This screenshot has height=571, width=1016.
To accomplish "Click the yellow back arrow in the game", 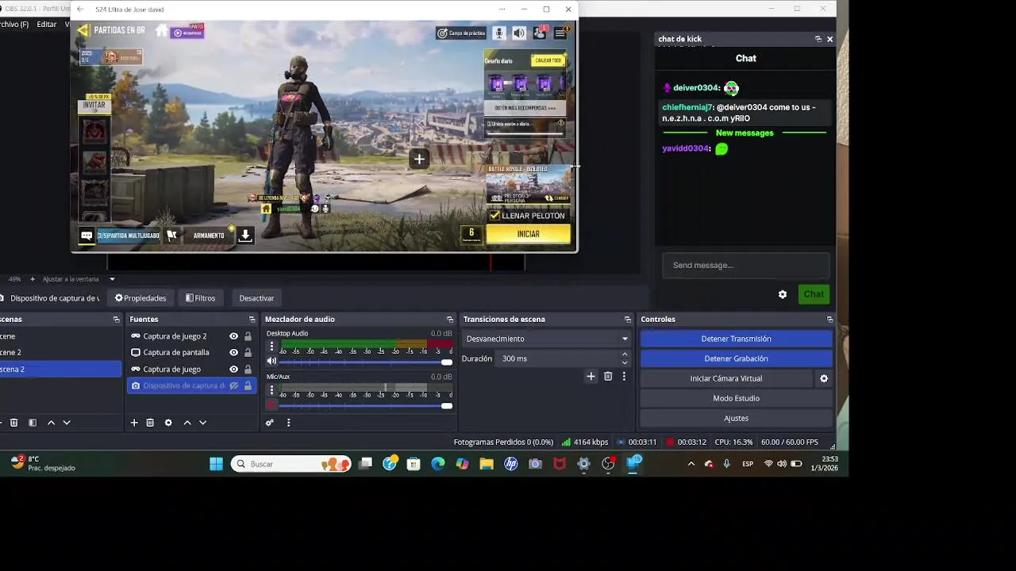I will point(83,30).
